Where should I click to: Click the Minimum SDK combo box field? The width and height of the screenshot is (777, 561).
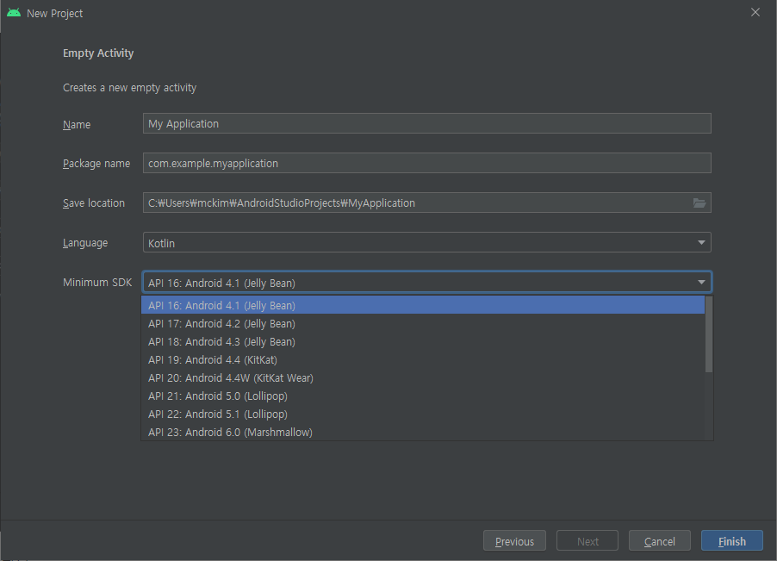(427, 282)
